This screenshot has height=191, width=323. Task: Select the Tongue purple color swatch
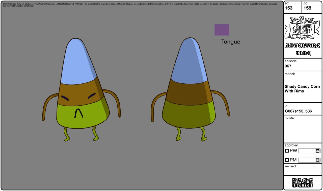(222, 30)
